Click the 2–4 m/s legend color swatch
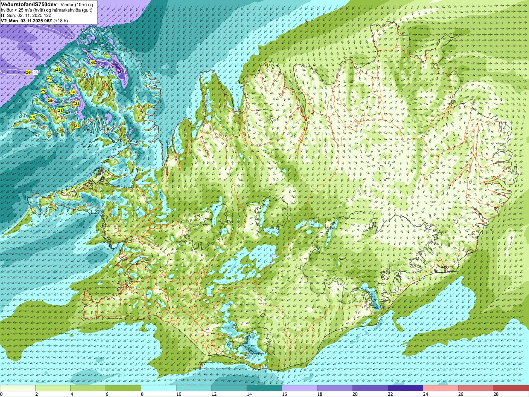This screenshot has height=397, width=529. pos(53,388)
